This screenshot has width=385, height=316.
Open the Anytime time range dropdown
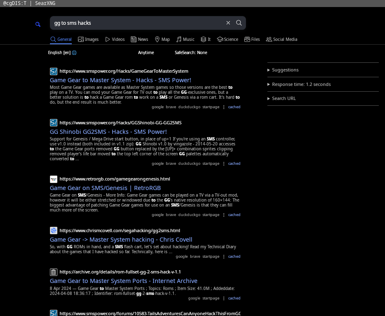coord(146,52)
